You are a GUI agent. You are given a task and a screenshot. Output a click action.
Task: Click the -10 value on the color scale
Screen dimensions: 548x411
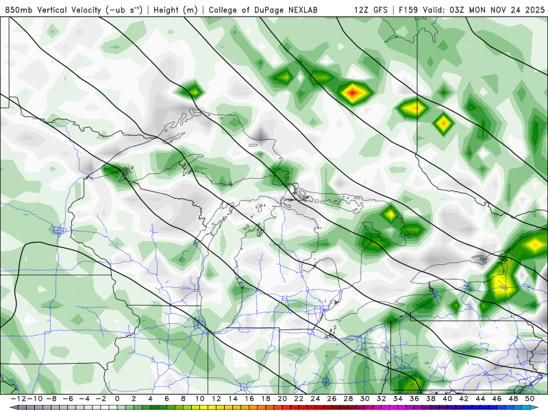(34, 399)
